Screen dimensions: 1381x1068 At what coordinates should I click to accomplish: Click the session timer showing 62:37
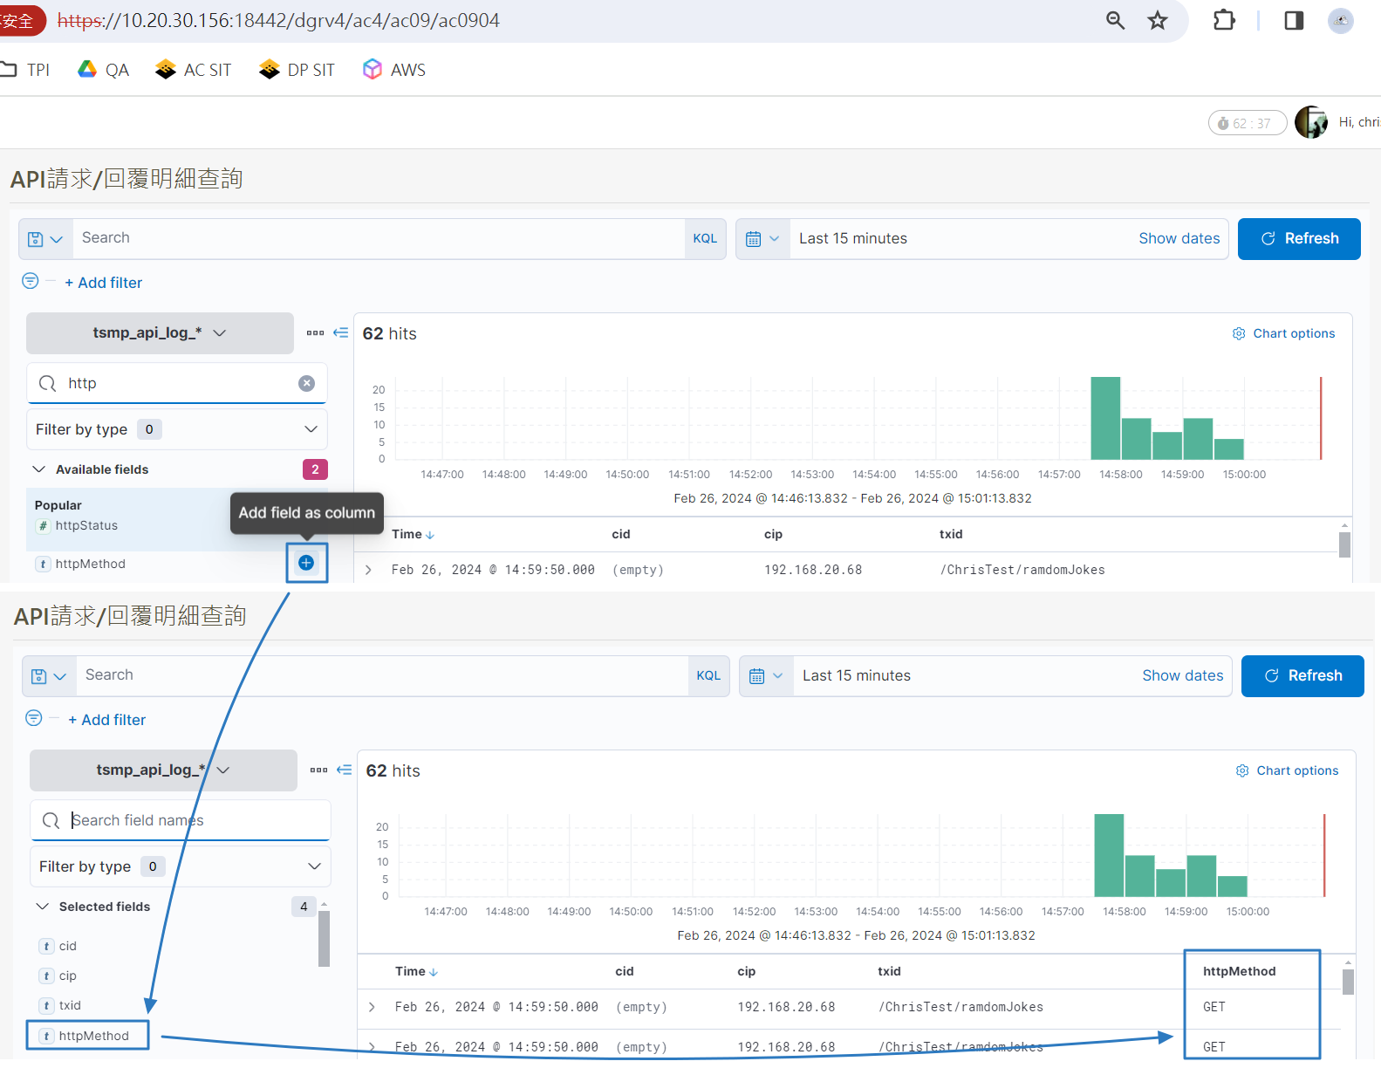[1248, 123]
